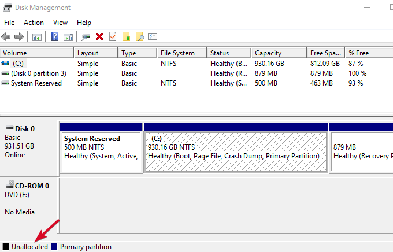The height and width of the screenshot is (252, 393).
Task: Click the yellow folder with green arrow icon
Action: 127,36
